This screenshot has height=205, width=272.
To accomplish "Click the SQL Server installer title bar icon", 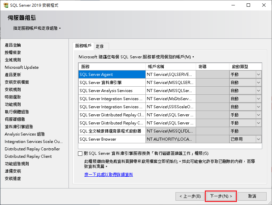I will point(6,5).
